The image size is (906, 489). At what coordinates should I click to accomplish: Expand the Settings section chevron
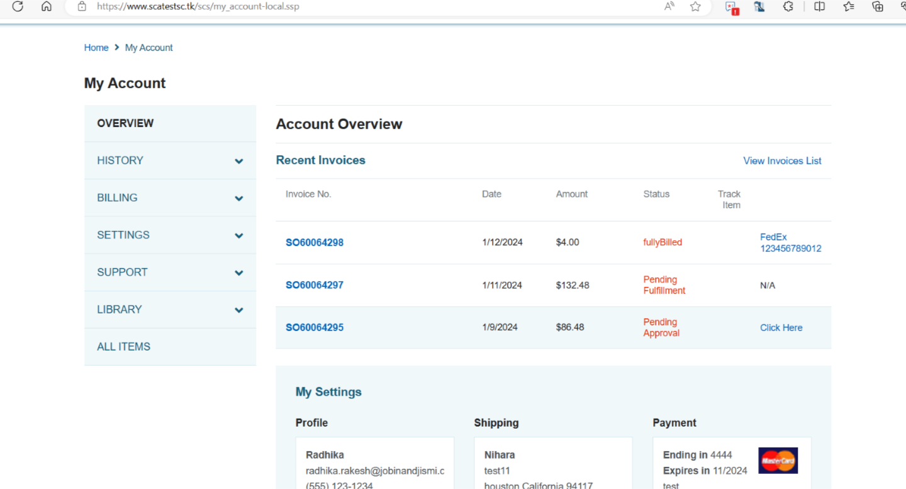click(239, 235)
